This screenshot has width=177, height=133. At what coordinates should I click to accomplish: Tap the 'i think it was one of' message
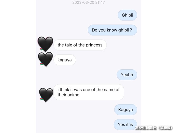pyautogui.click(x=89, y=92)
